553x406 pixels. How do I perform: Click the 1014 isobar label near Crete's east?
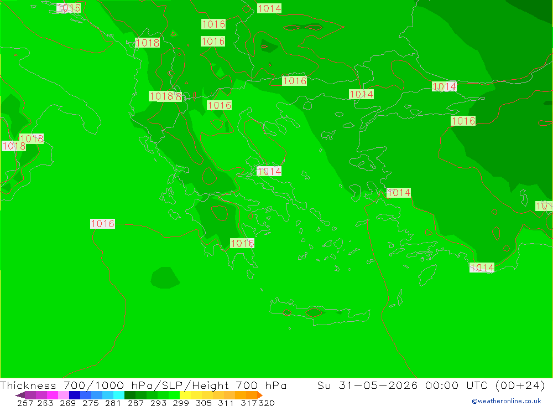(x=482, y=268)
